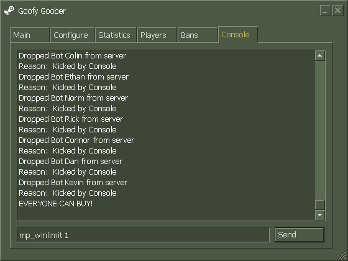The height and width of the screenshot is (261, 348).
Task: Focus the command input field with mp_winlimit
Action: pyautogui.click(x=144, y=235)
